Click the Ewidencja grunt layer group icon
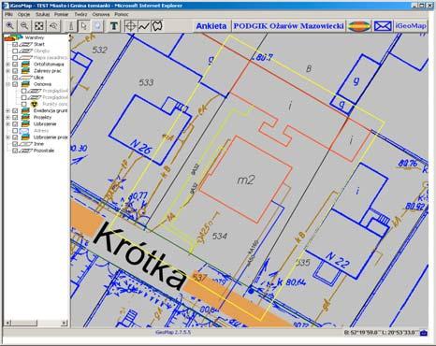Viewport: 436px width, 346px height. [x=25, y=110]
